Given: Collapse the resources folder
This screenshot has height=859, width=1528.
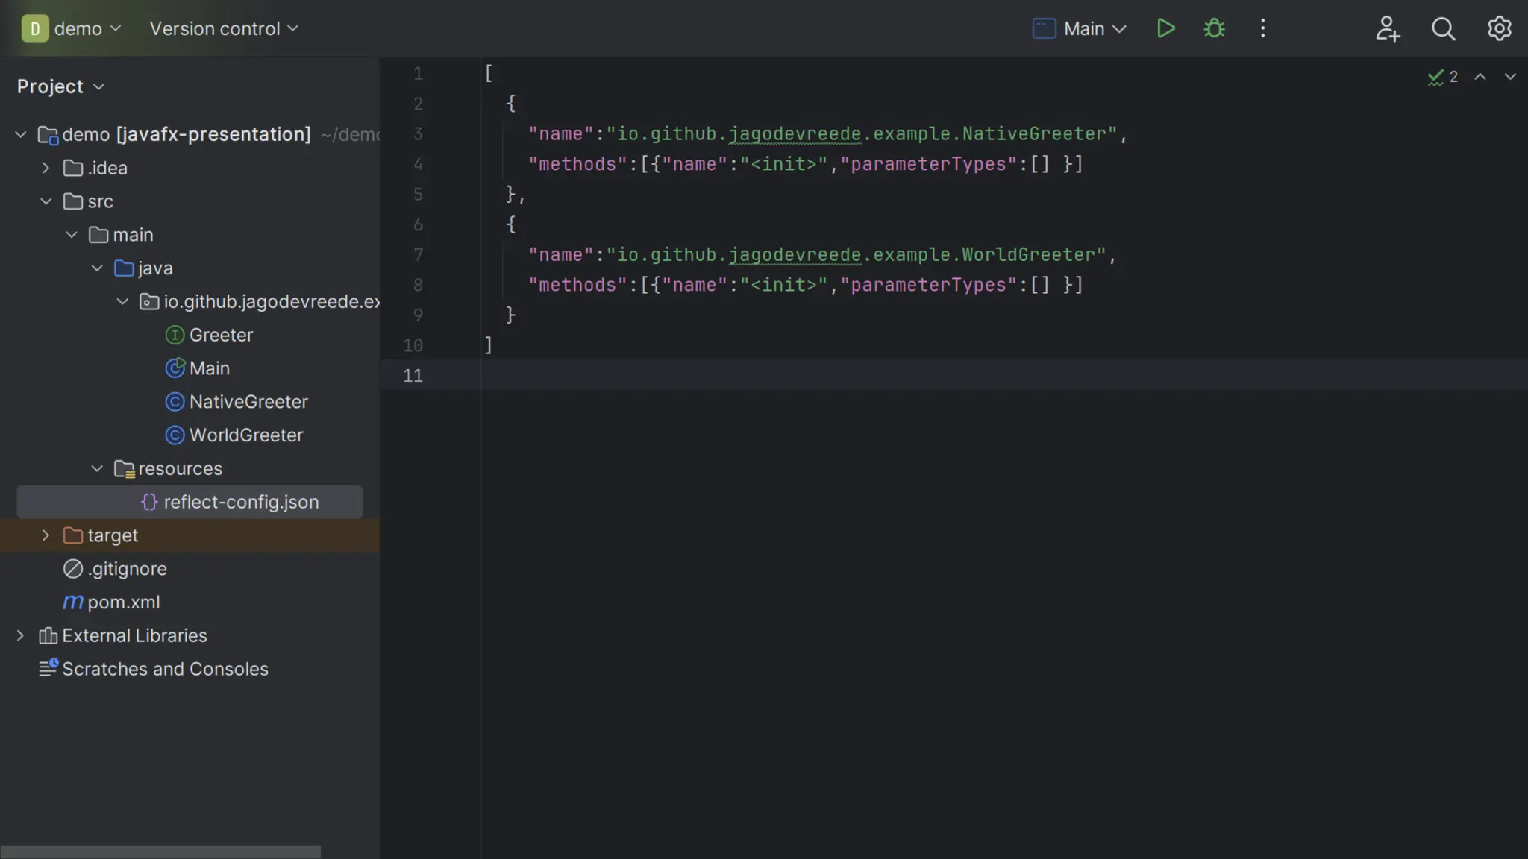Looking at the screenshot, I should [97, 468].
